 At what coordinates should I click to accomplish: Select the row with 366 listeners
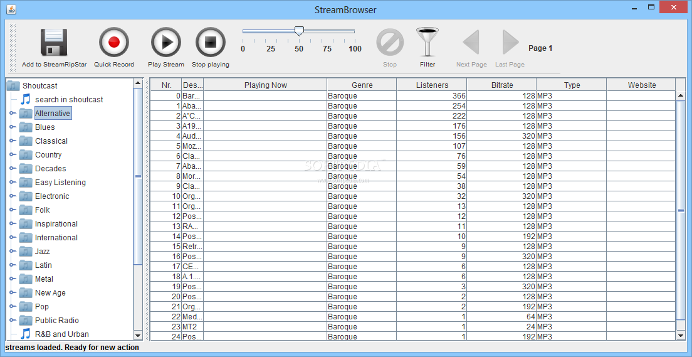click(413, 96)
